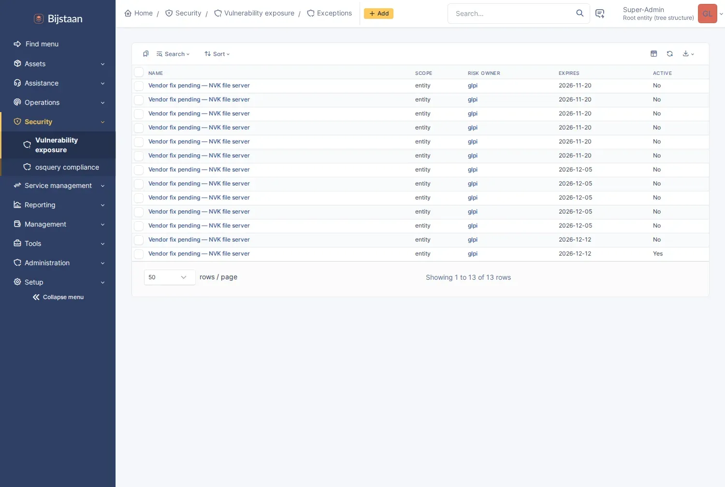Expand the Assistance menu
725x487 pixels.
pos(58,83)
